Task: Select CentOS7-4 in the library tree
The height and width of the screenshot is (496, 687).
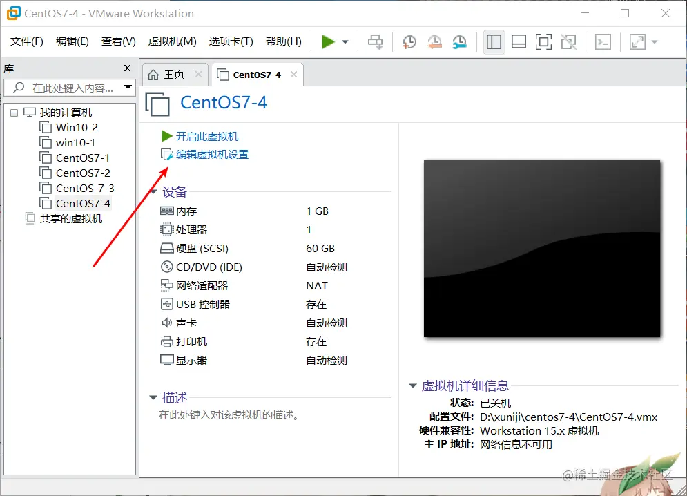Action: point(83,204)
